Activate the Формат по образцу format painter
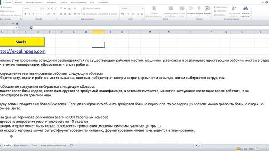Image resolution: width=269 pixels, height=151 pixels. [11, 15]
